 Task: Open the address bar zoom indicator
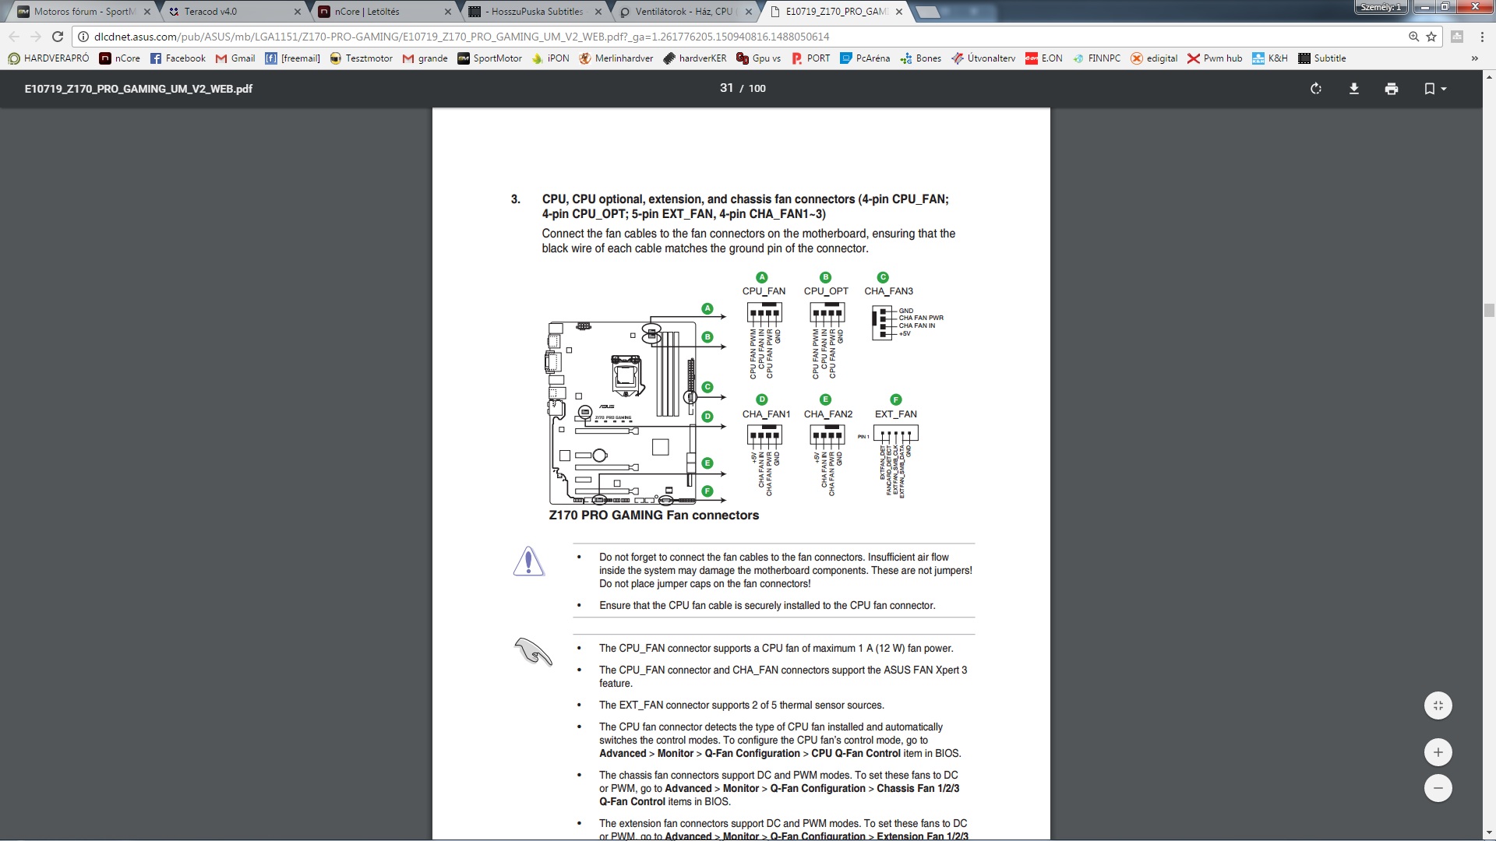point(1413,37)
